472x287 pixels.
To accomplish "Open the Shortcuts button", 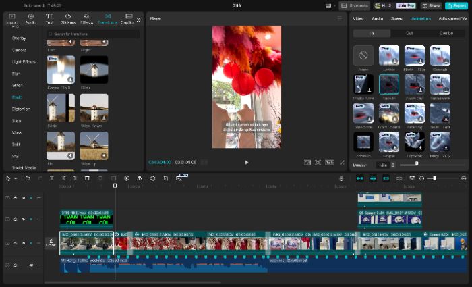I will point(354,5).
